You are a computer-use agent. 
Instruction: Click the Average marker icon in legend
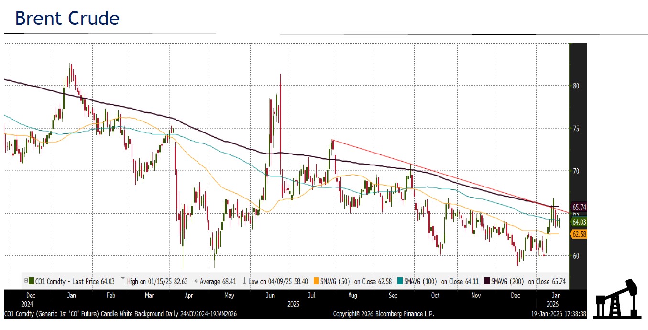click(x=196, y=281)
